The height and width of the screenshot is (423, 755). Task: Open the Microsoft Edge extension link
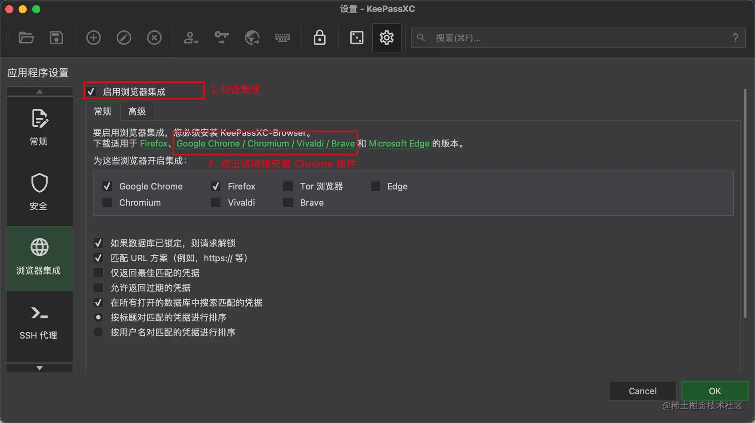click(x=399, y=144)
